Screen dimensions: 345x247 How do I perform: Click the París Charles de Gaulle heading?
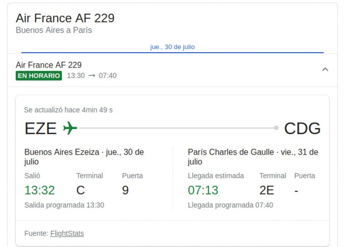click(x=231, y=152)
